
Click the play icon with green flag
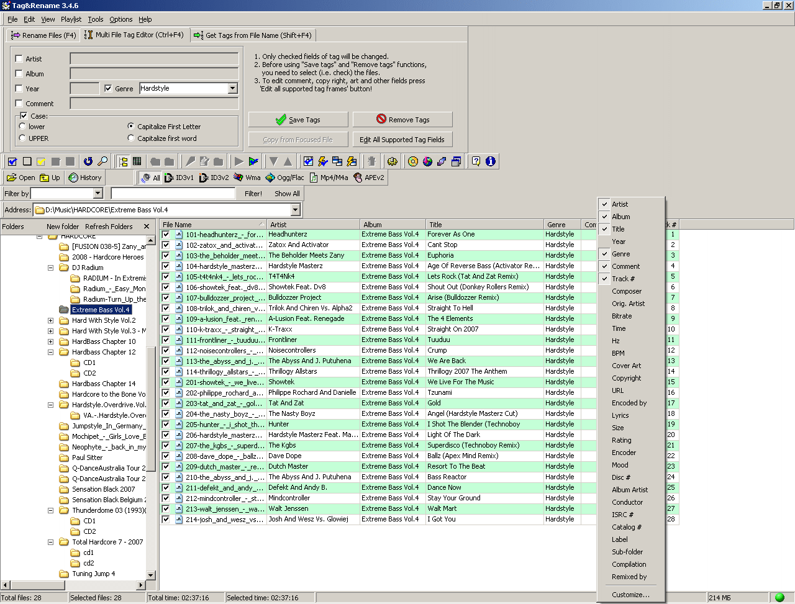tap(253, 161)
